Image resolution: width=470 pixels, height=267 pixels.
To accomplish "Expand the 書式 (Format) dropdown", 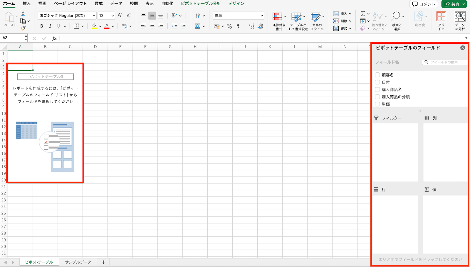I will (350, 28).
